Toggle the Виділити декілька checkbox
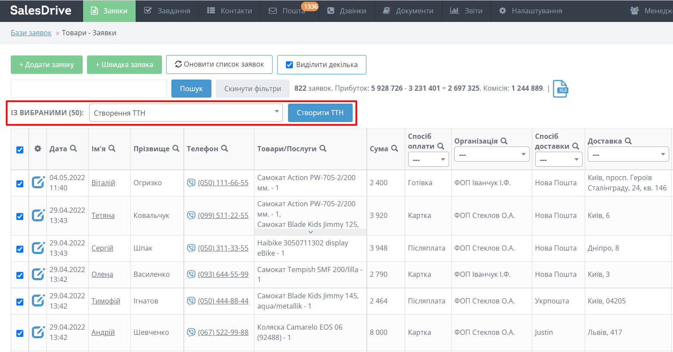This screenshot has height=352, width=673. click(290, 65)
